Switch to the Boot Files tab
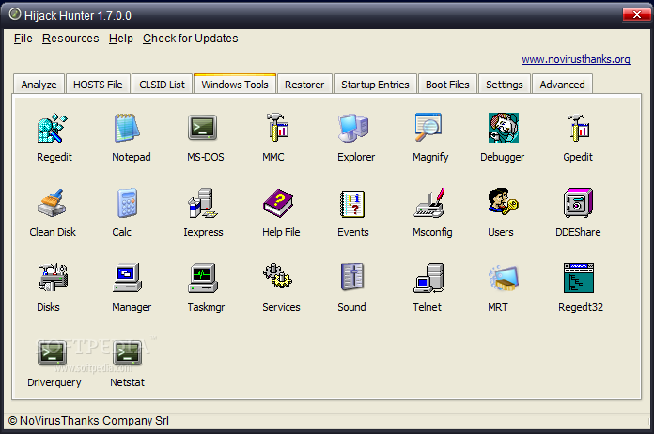654x434 pixels. (x=447, y=85)
